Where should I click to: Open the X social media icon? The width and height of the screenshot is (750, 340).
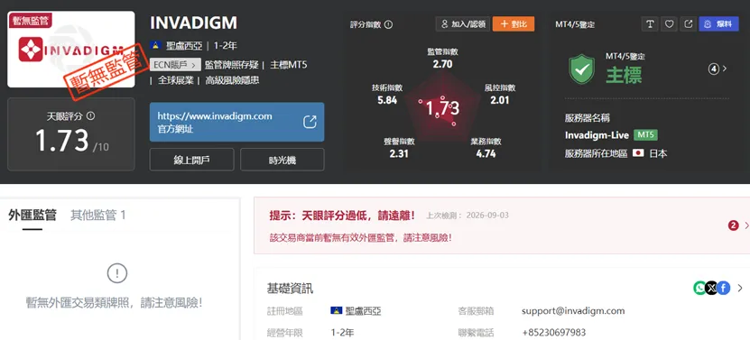pyautogui.click(x=712, y=288)
